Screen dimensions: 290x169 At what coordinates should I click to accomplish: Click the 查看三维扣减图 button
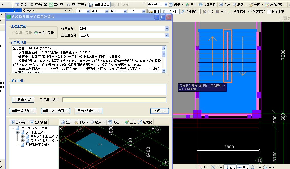click(x=55, y=111)
